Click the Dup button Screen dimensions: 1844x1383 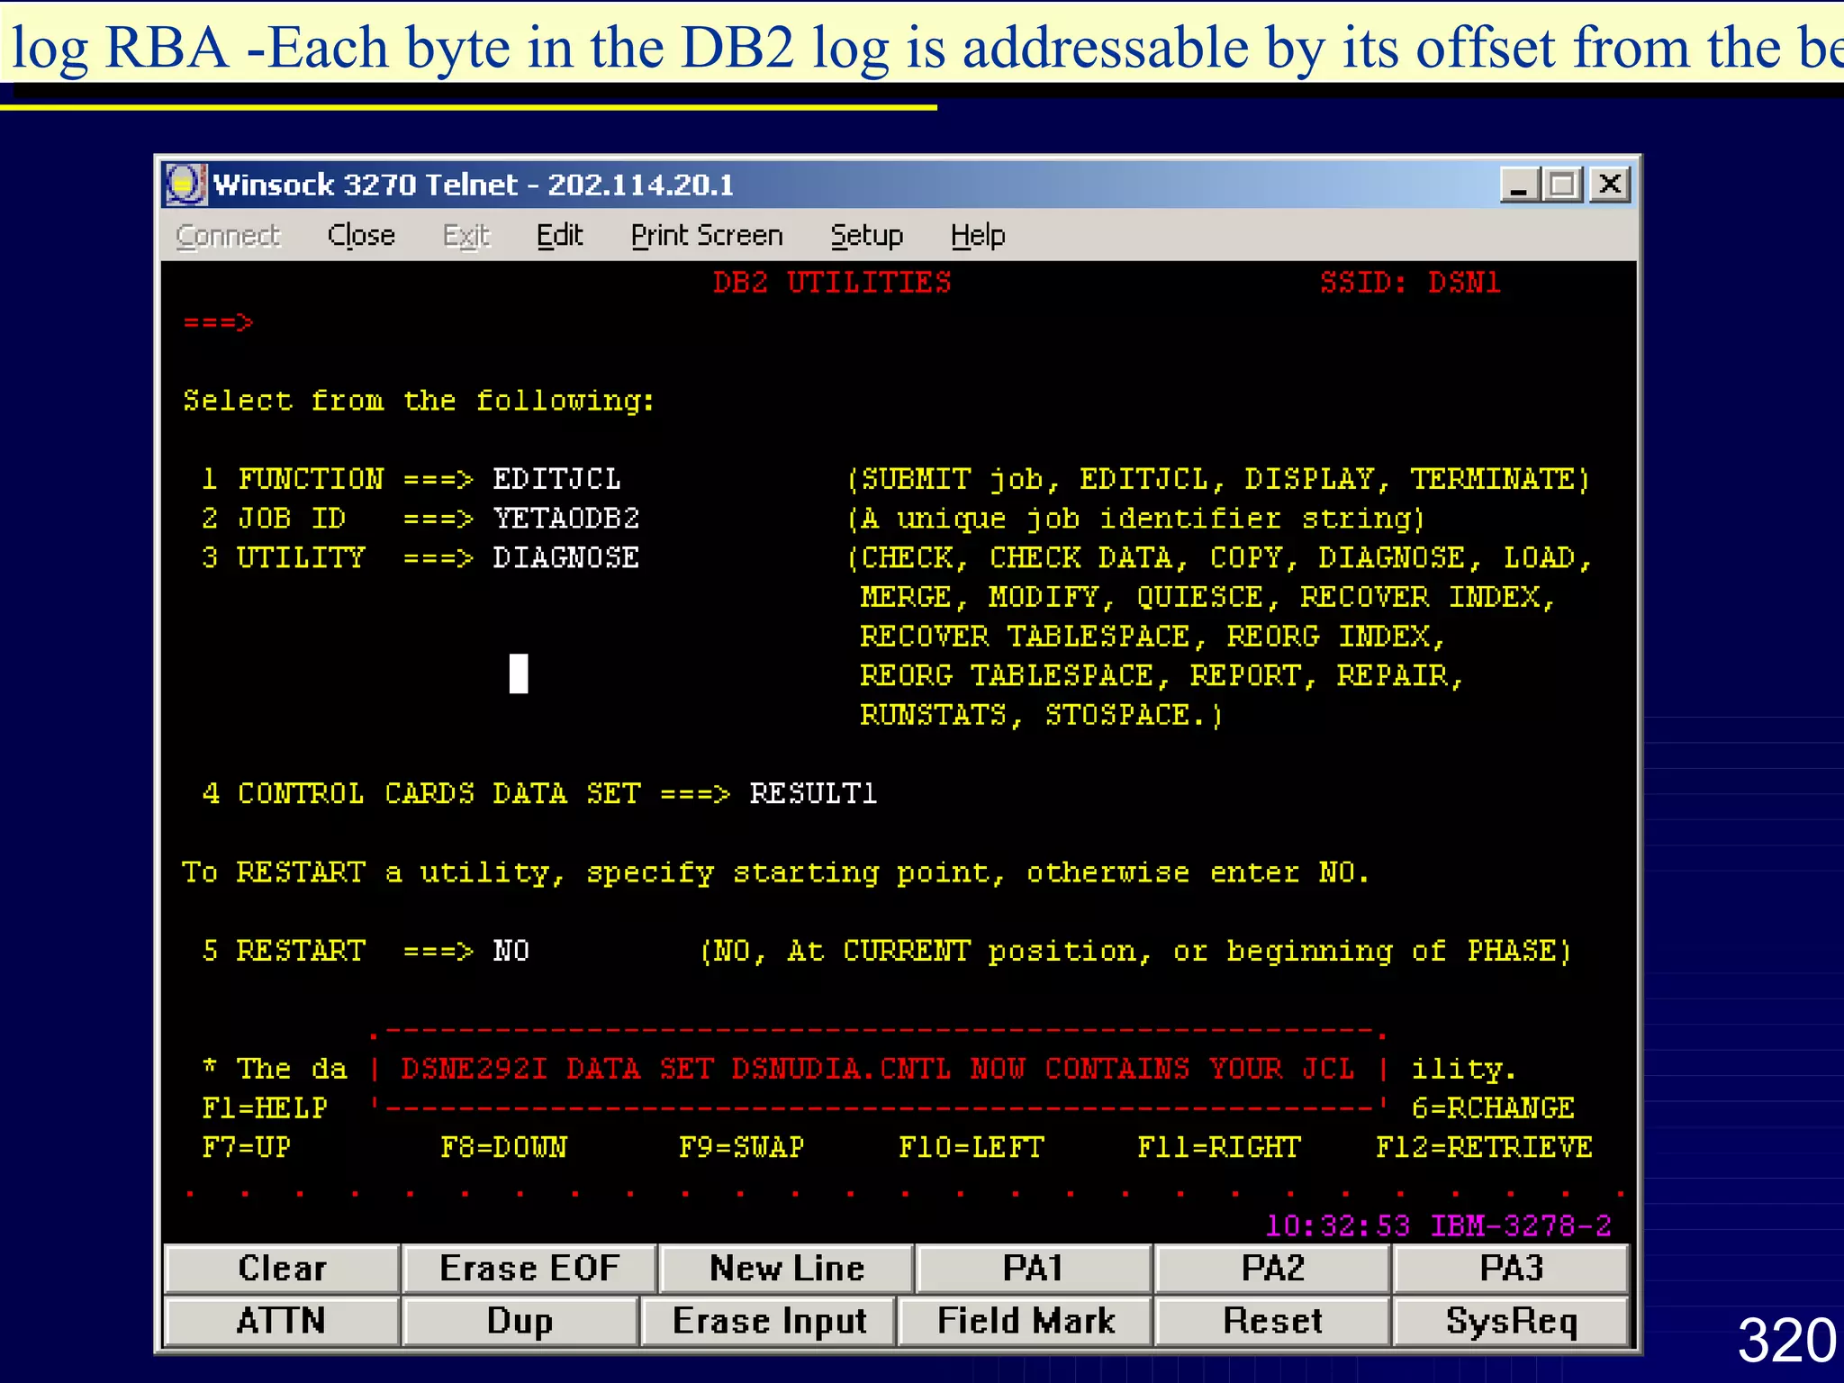point(520,1321)
